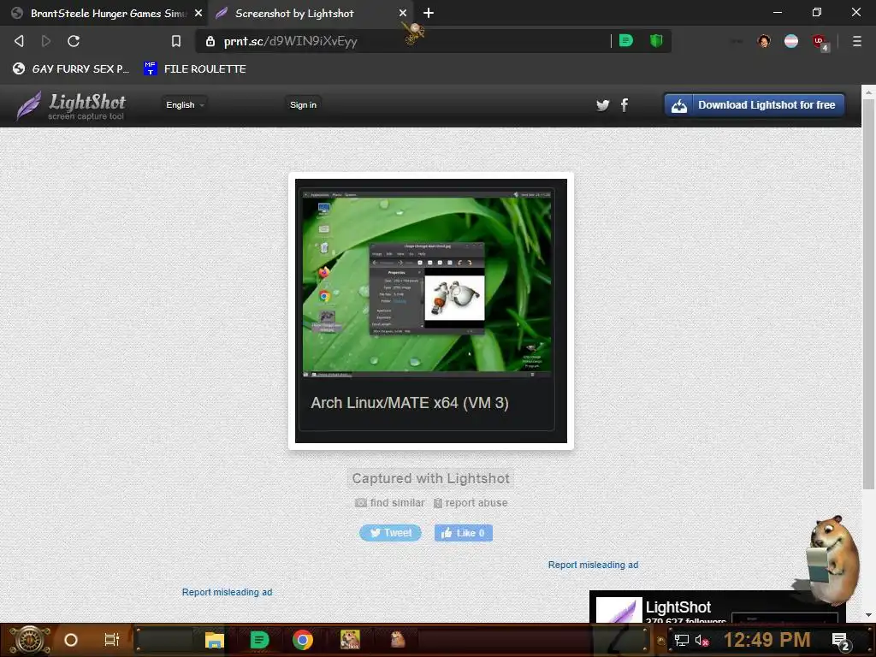The width and height of the screenshot is (876, 657).
Task: Open the browser hamburger menu
Action: click(x=856, y=41)
